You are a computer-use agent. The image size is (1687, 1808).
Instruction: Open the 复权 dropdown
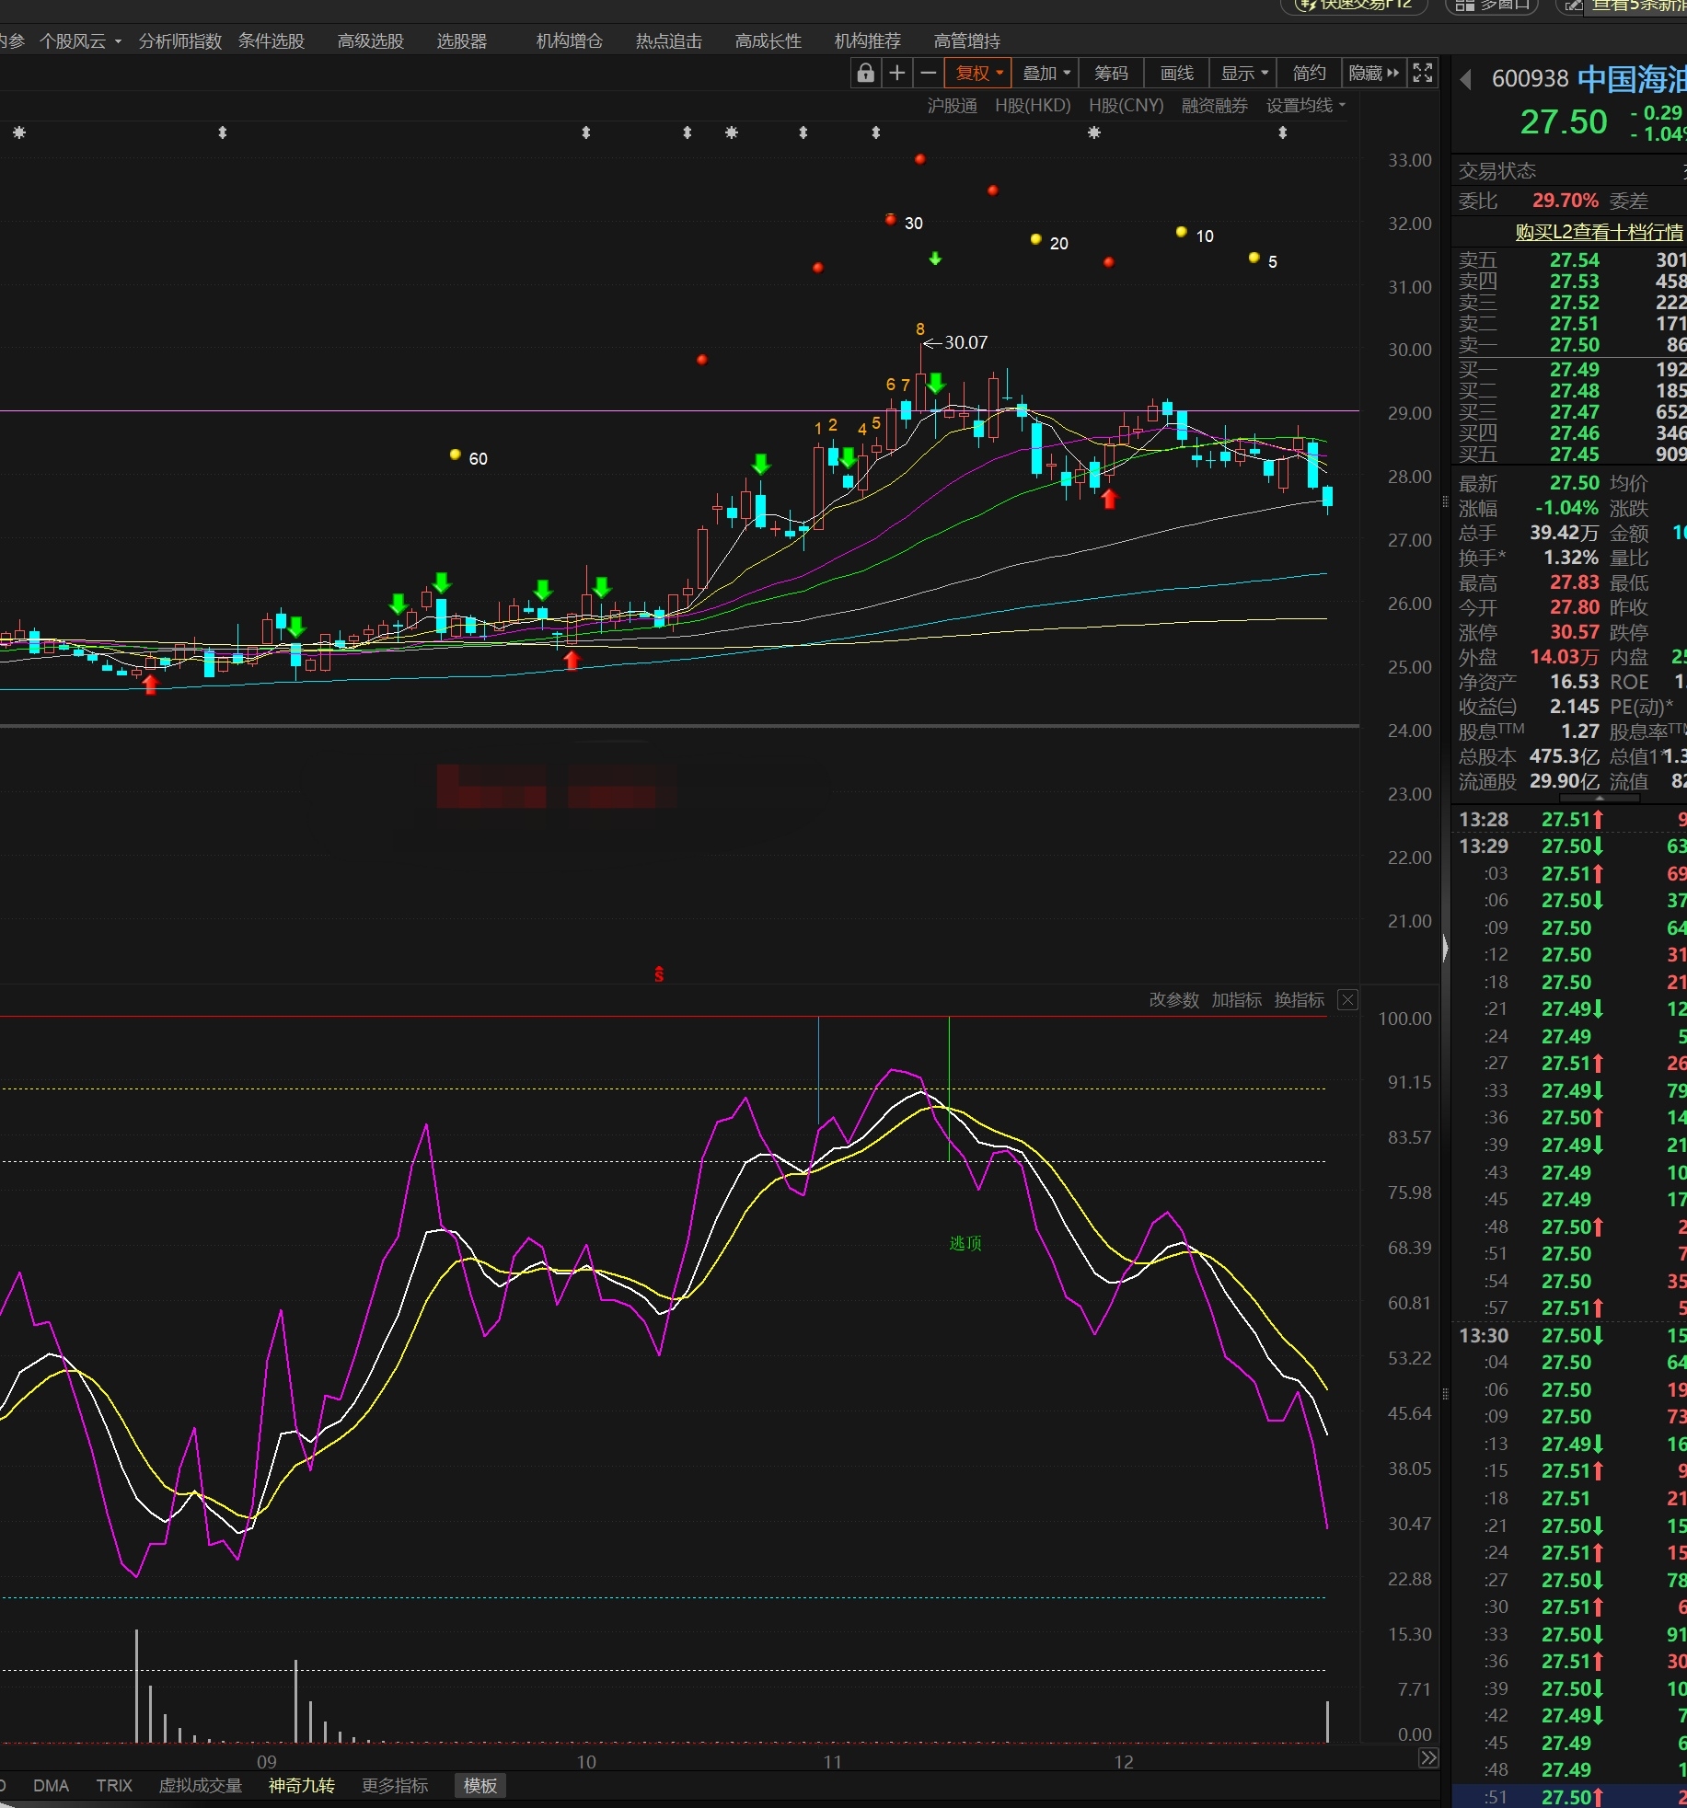pos(978,74)
